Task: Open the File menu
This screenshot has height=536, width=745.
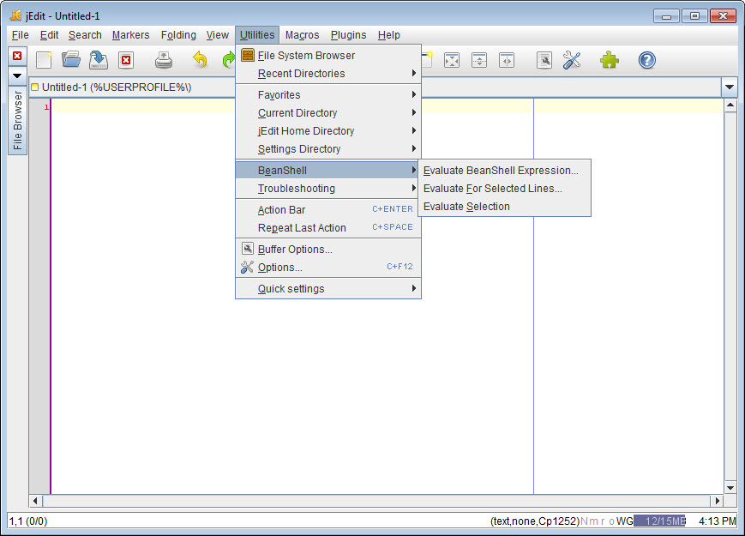Action: click(x=20, y=35)
